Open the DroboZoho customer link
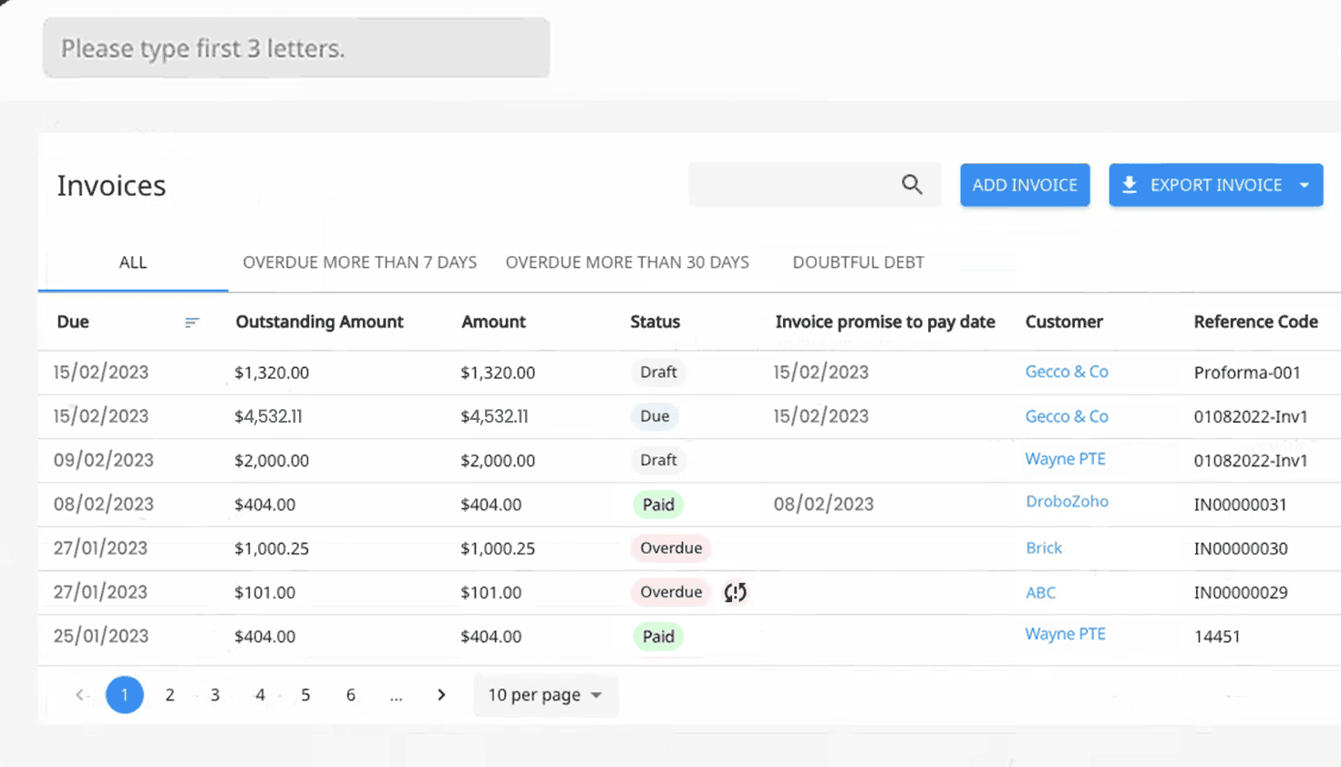The width and height of the screenshot is (1341, 767). [1067, 502]
